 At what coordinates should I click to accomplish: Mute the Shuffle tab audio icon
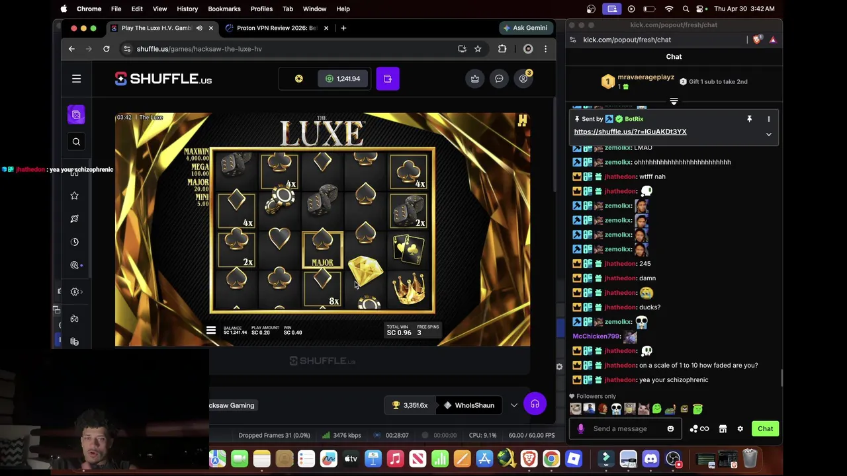point(199,28)
